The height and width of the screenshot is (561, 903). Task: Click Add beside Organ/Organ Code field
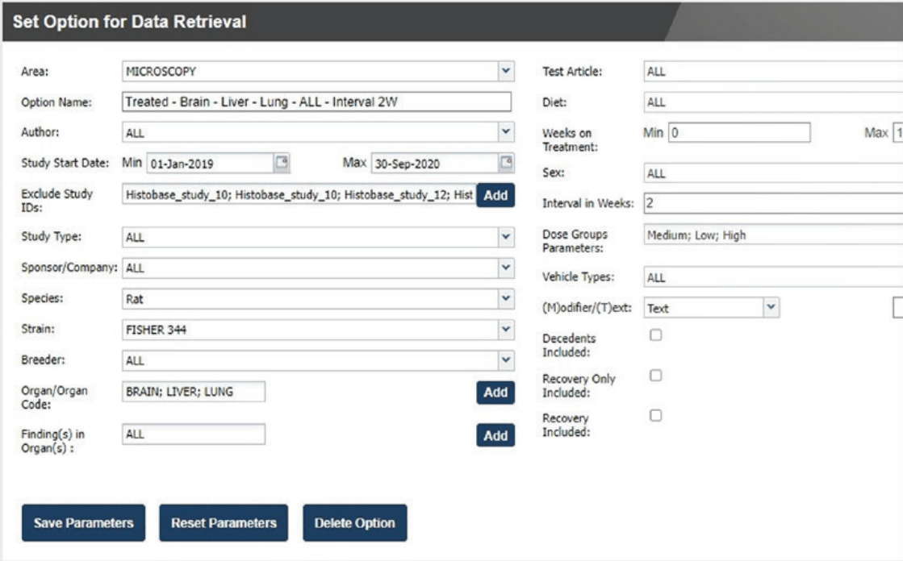click(495, 392)
